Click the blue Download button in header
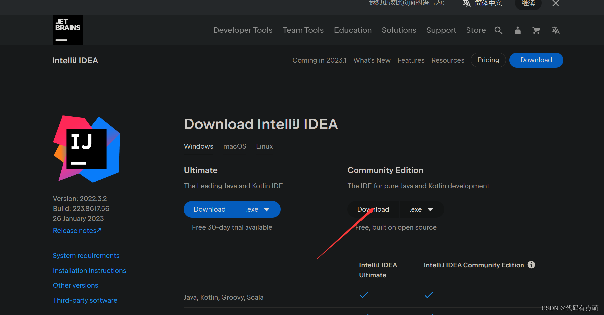 pos(536,60)
